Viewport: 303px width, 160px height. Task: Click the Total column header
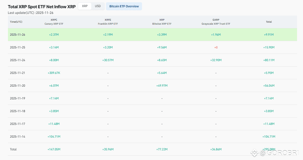[x=269, y=22]
